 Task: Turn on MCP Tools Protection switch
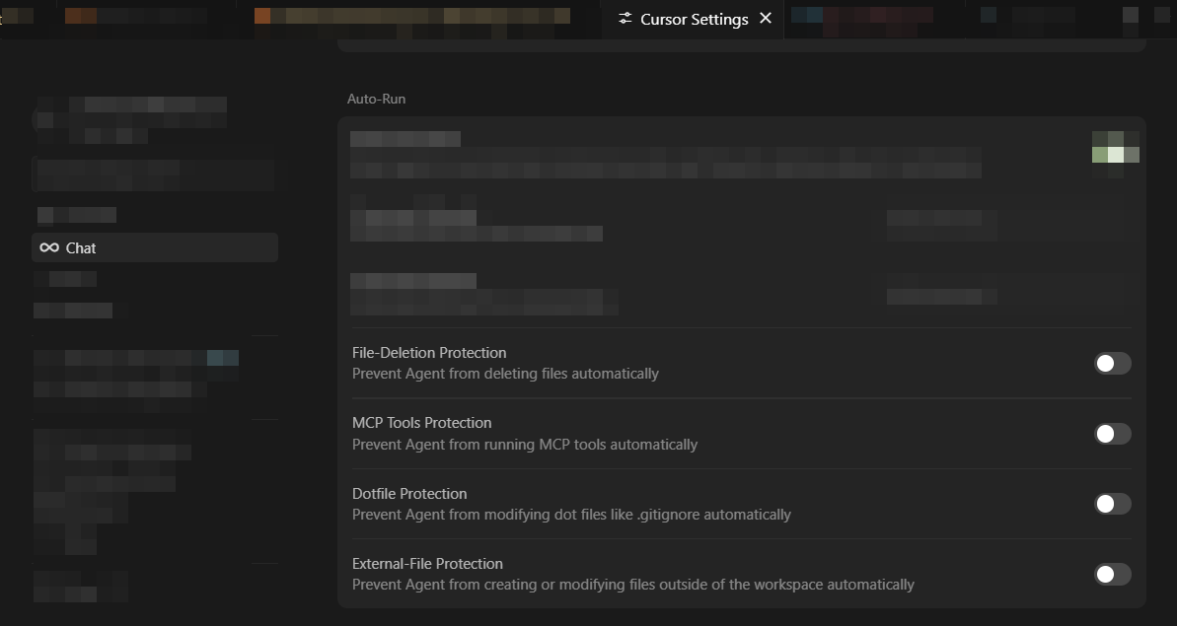click(x=1113, y=434)
